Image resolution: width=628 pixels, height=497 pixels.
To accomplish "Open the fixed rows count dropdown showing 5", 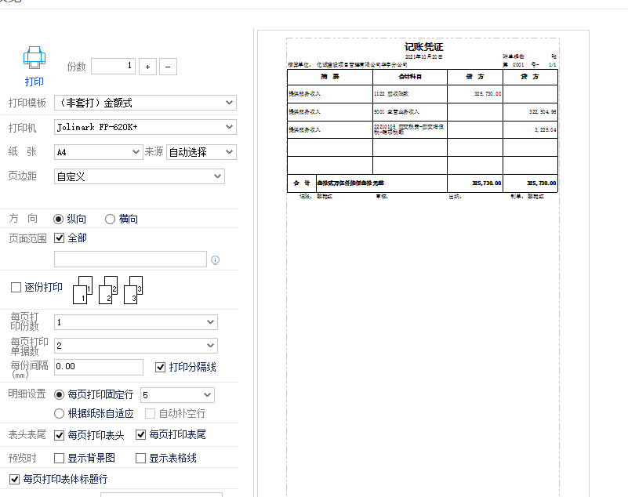I will (x=177, y=395).
